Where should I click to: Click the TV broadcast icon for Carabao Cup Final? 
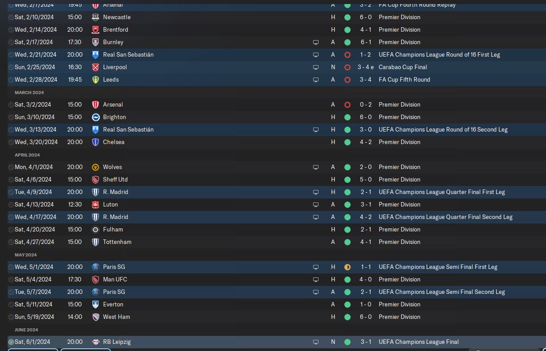316,67
